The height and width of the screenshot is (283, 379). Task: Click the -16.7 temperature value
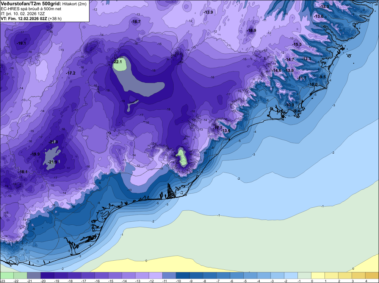point(136,22)
